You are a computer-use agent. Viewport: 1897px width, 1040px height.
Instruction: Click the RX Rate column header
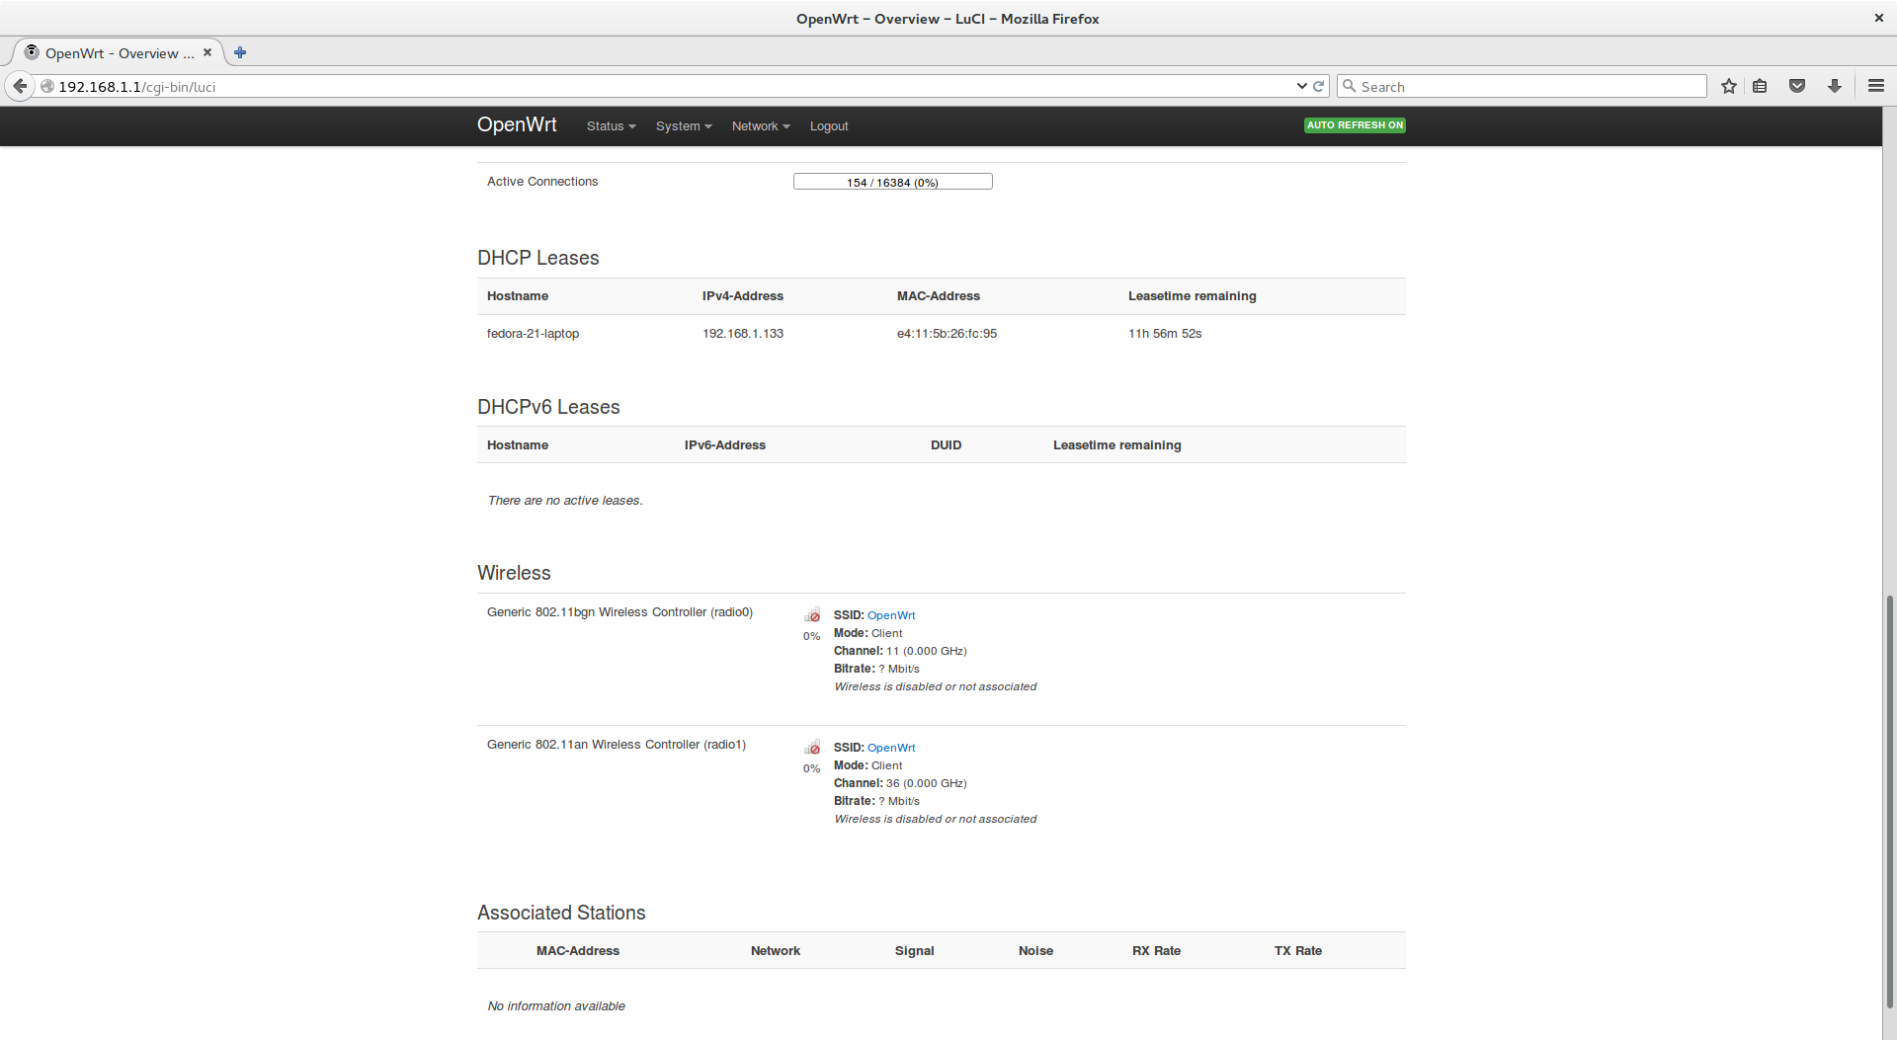click(1156, 951)
